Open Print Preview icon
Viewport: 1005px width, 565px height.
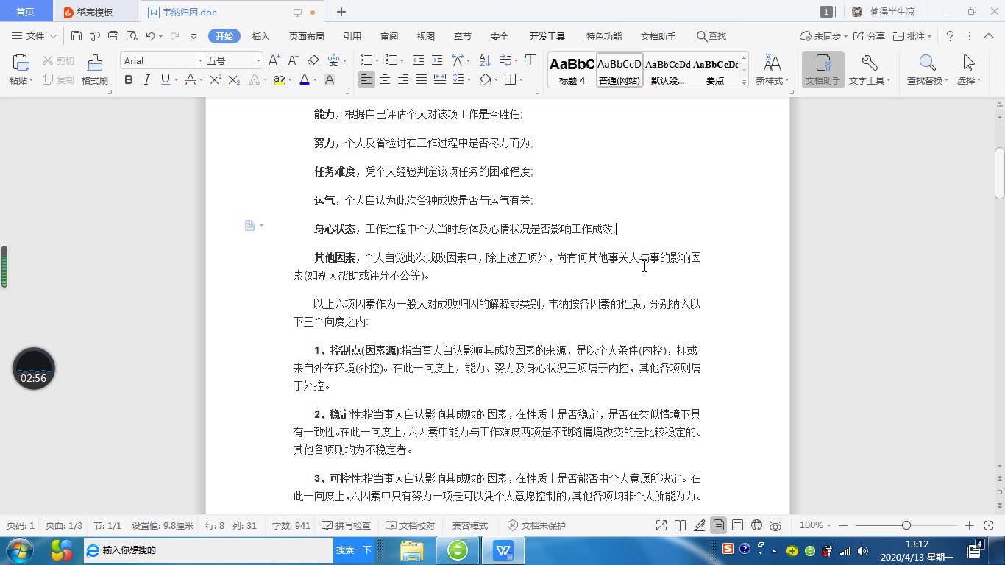coord(132,36)
